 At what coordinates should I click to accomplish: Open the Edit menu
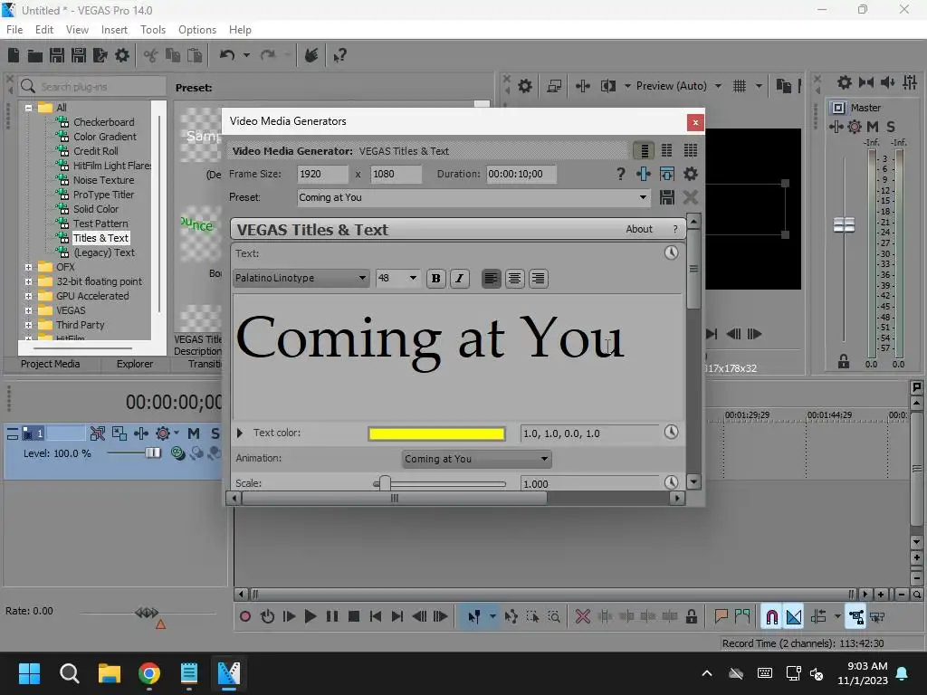click(44, 30)
